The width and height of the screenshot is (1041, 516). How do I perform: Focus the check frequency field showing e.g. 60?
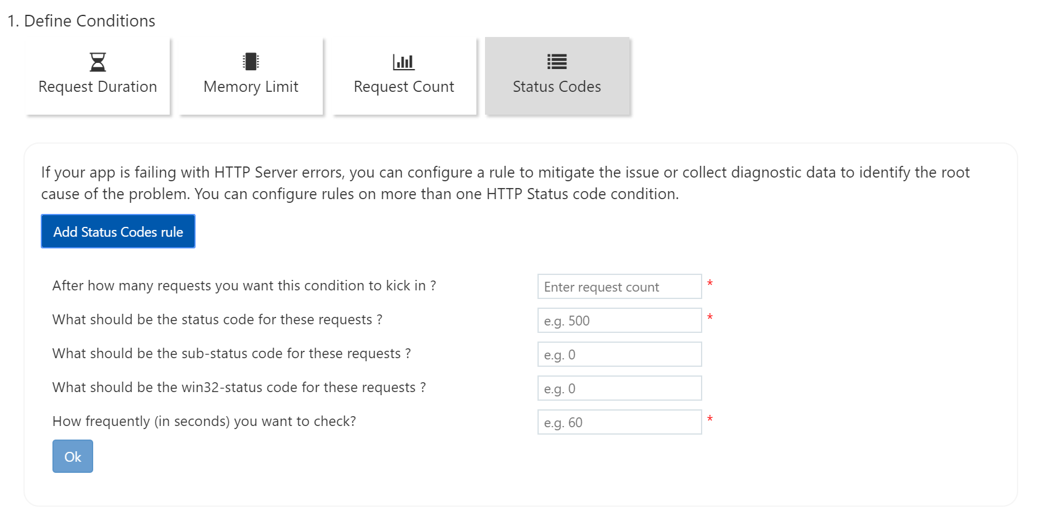point(619,422)
